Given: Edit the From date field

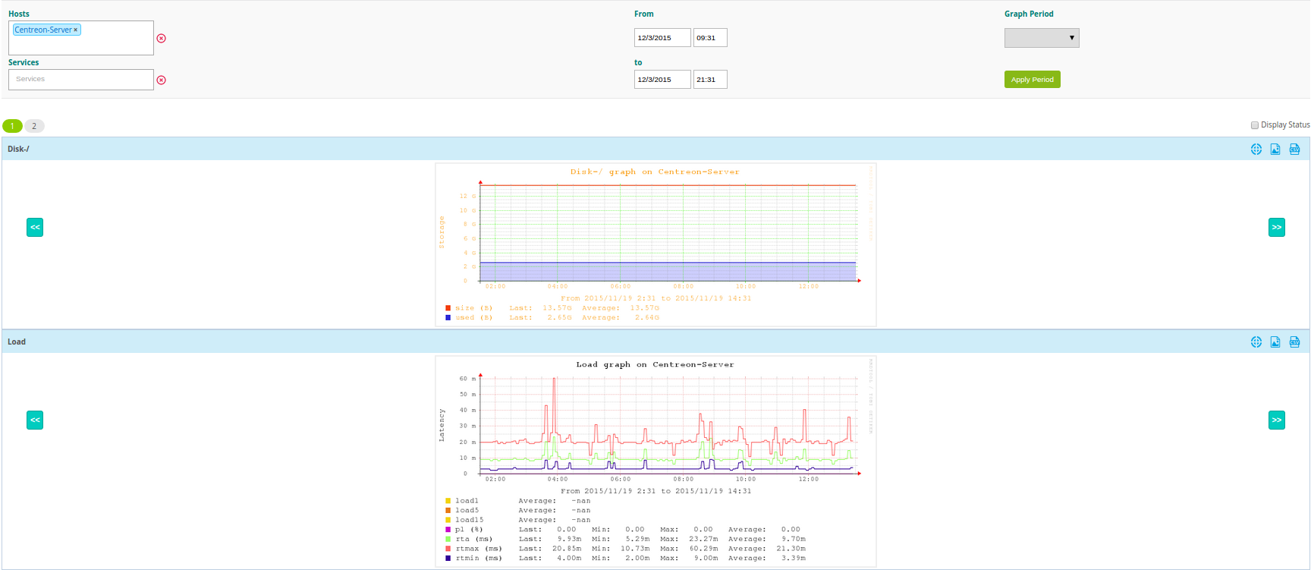Looking at the screenshot, I should (x=662, y=38).
